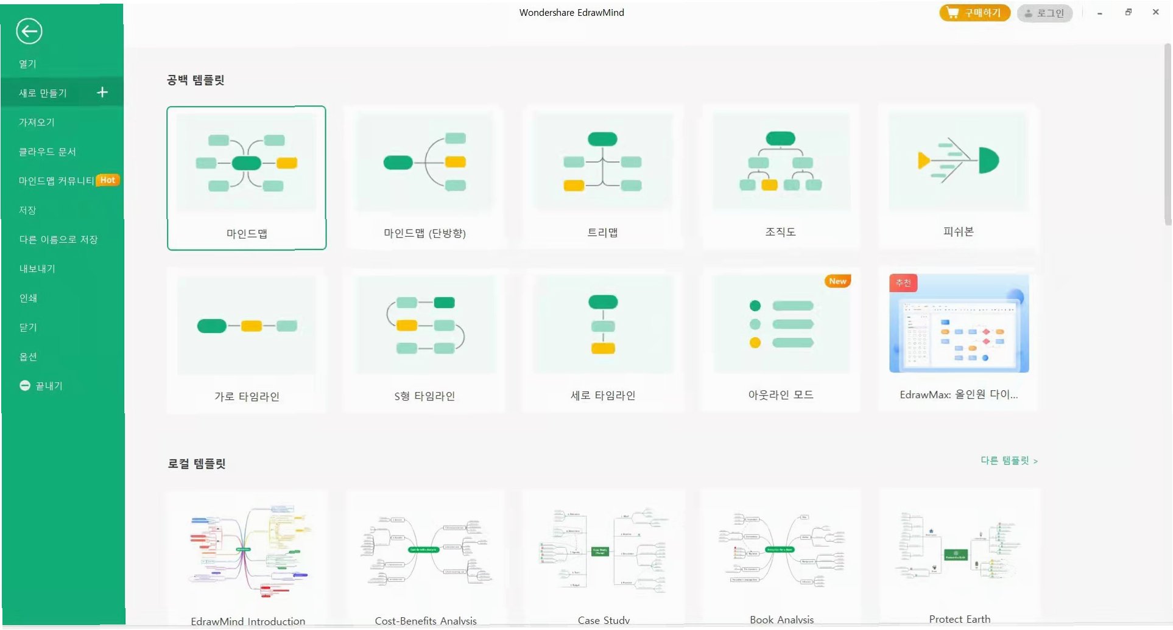Minimize the EdrawMind window
The height and width of the screenshot is (630, 1173).
click(x=1100, y=13)
